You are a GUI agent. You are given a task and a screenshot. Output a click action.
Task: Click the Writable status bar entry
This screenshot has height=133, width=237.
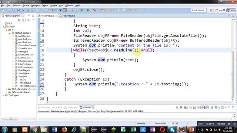[141, 123]
